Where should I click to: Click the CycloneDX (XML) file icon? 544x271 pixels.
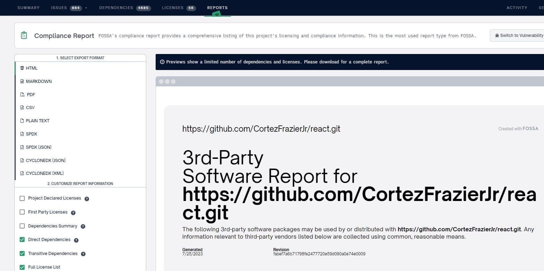22,173
